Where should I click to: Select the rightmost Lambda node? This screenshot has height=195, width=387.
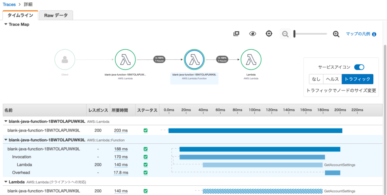(251, 60)
